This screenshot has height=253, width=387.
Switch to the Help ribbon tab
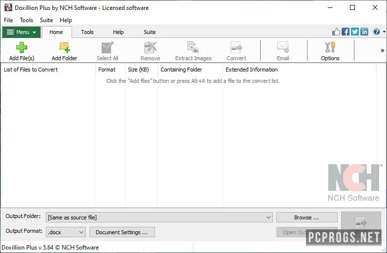118,32
